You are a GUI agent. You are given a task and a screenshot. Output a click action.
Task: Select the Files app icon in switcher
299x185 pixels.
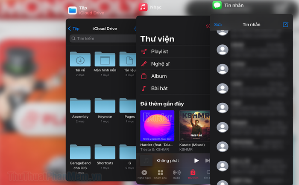point(72,10)
